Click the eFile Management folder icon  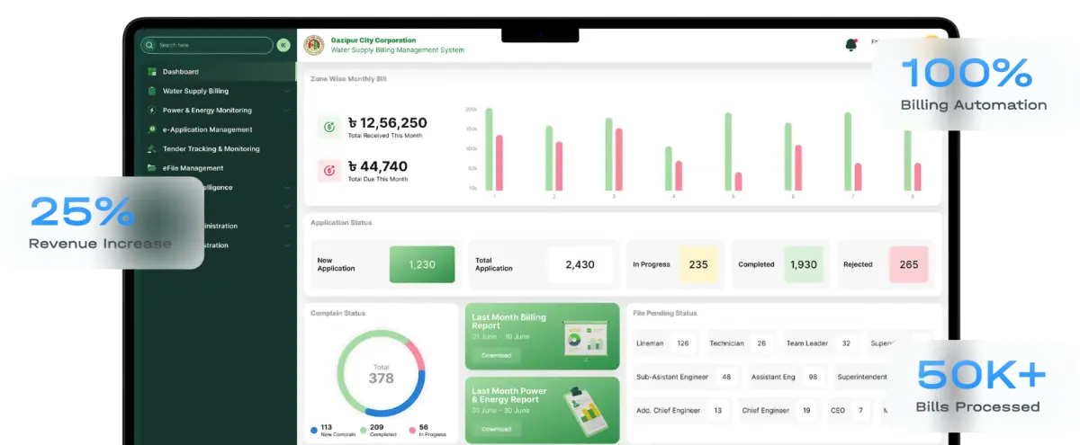pos(152,168)
